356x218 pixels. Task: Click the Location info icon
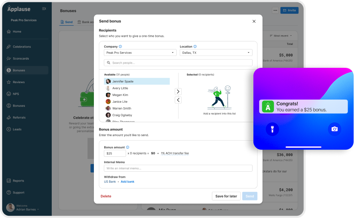(195, 47)
